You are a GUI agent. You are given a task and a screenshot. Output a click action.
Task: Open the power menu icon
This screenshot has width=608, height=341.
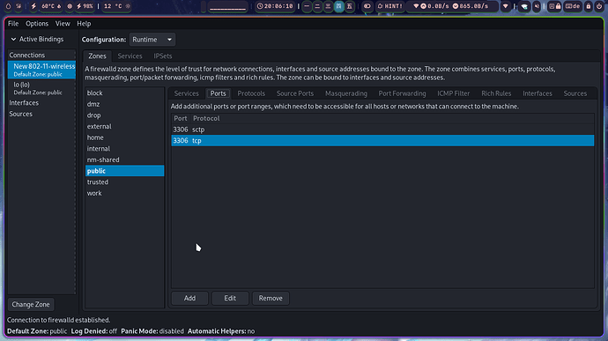598,6
